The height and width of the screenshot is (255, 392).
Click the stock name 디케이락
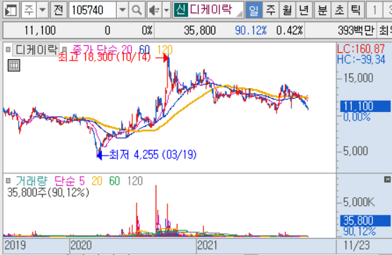coord(210,9)
